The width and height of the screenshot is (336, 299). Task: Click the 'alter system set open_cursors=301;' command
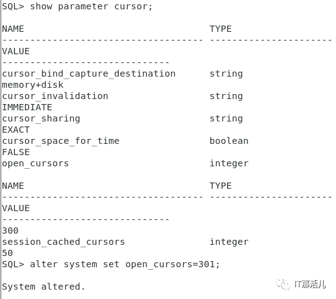125,265
